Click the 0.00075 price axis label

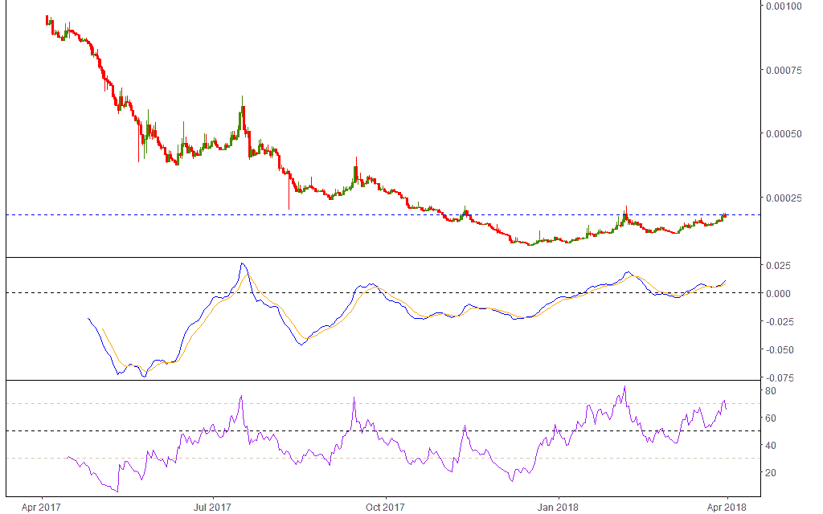[x=784, y=70]
